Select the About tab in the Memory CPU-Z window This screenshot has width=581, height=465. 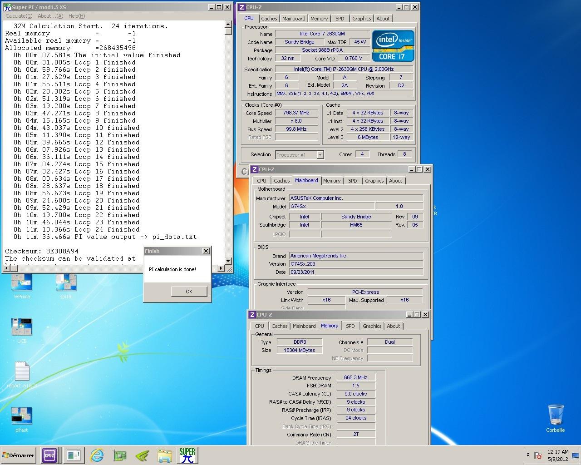(x=394, y=326)
